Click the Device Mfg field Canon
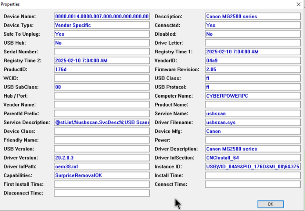The width and height of the screenshot is (305, 211). pos(253,131)
